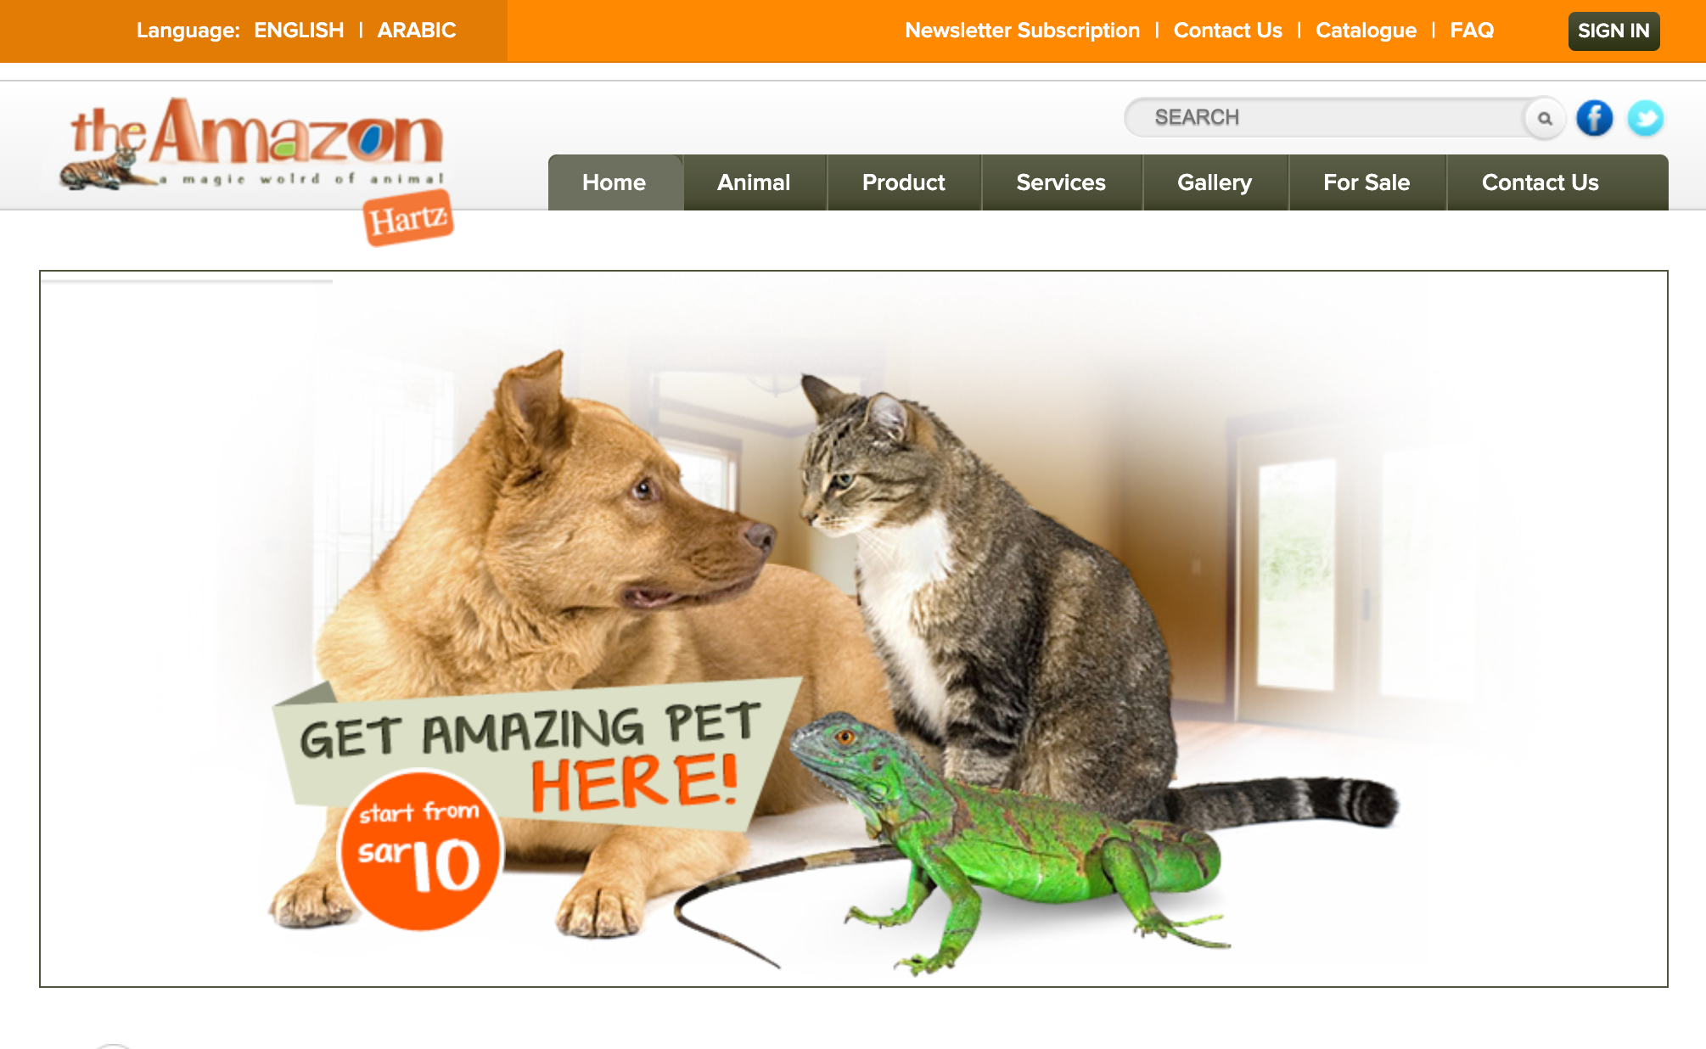The height and width of the screenshot is (1049, 1706).
Task: Go to the Home tab
Action: (614, 182)
